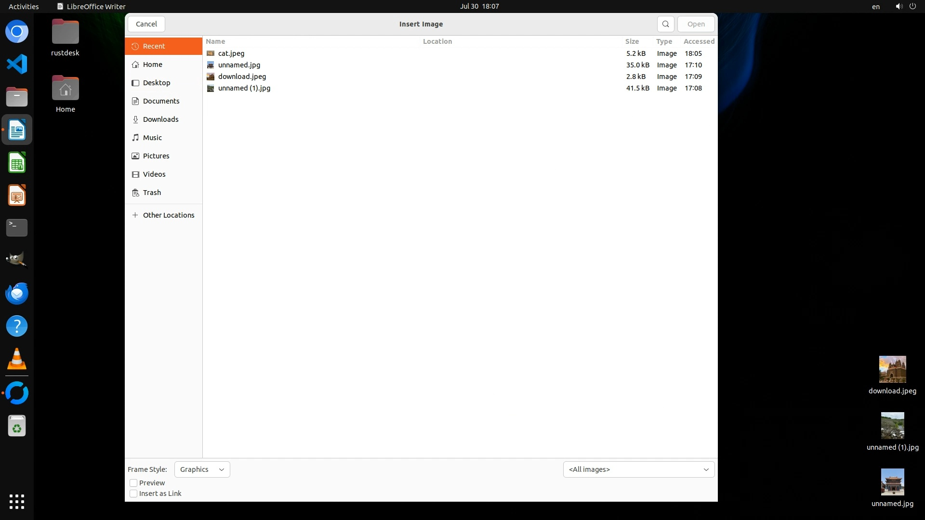Click the Name column header
Image resolution: width=925 pixels, height=520 pixels.
click(215, 41)
